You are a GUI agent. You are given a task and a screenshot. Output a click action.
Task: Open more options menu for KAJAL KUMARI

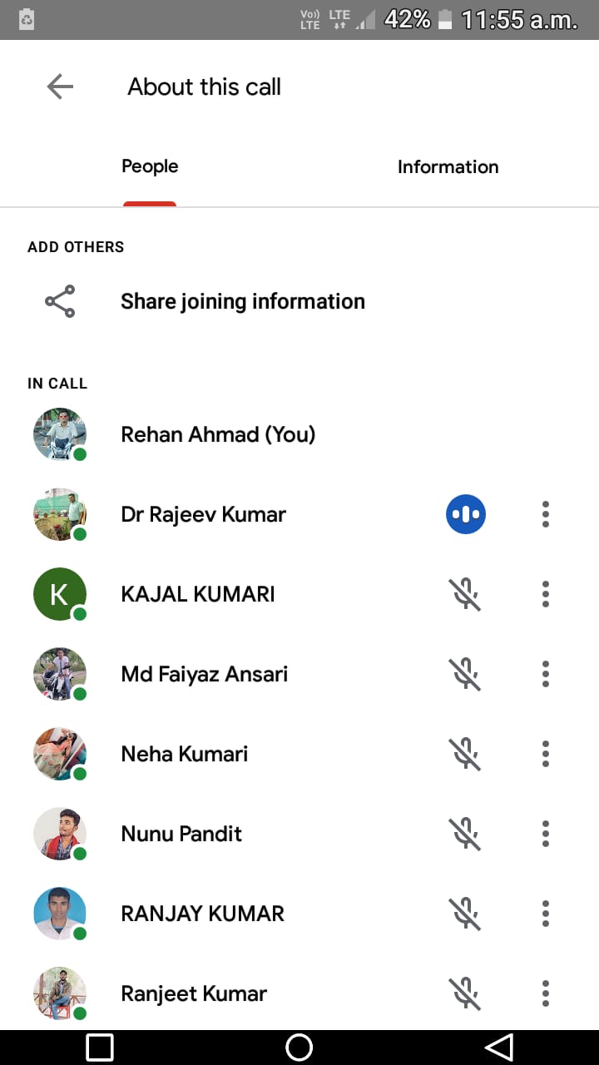(546, 594)
